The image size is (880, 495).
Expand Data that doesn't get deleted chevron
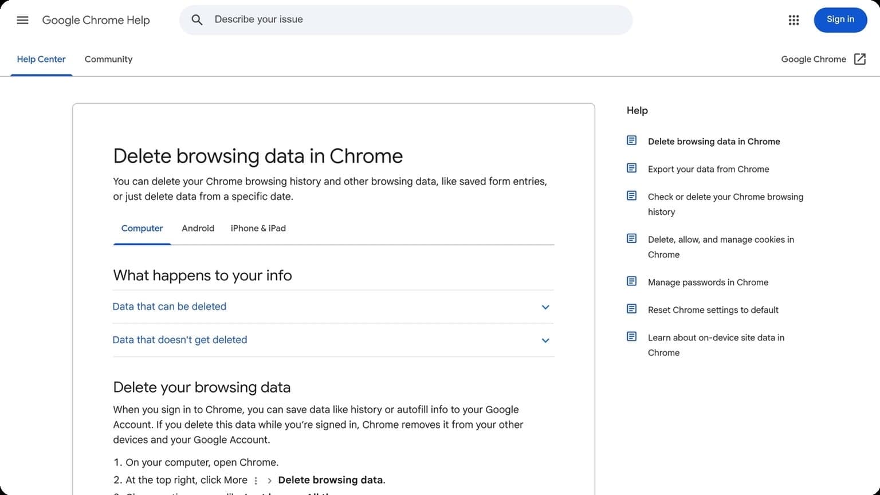click(x=545, y=340)
